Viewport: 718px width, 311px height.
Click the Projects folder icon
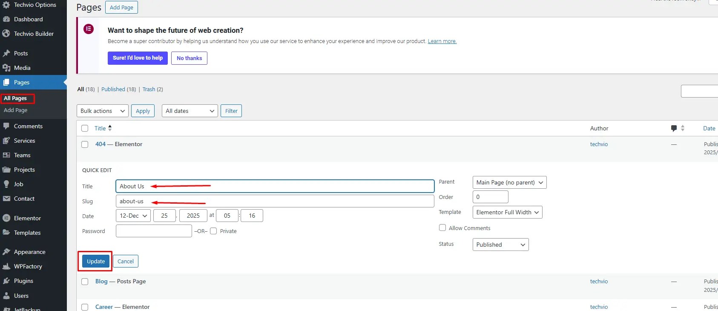point(6,170)
